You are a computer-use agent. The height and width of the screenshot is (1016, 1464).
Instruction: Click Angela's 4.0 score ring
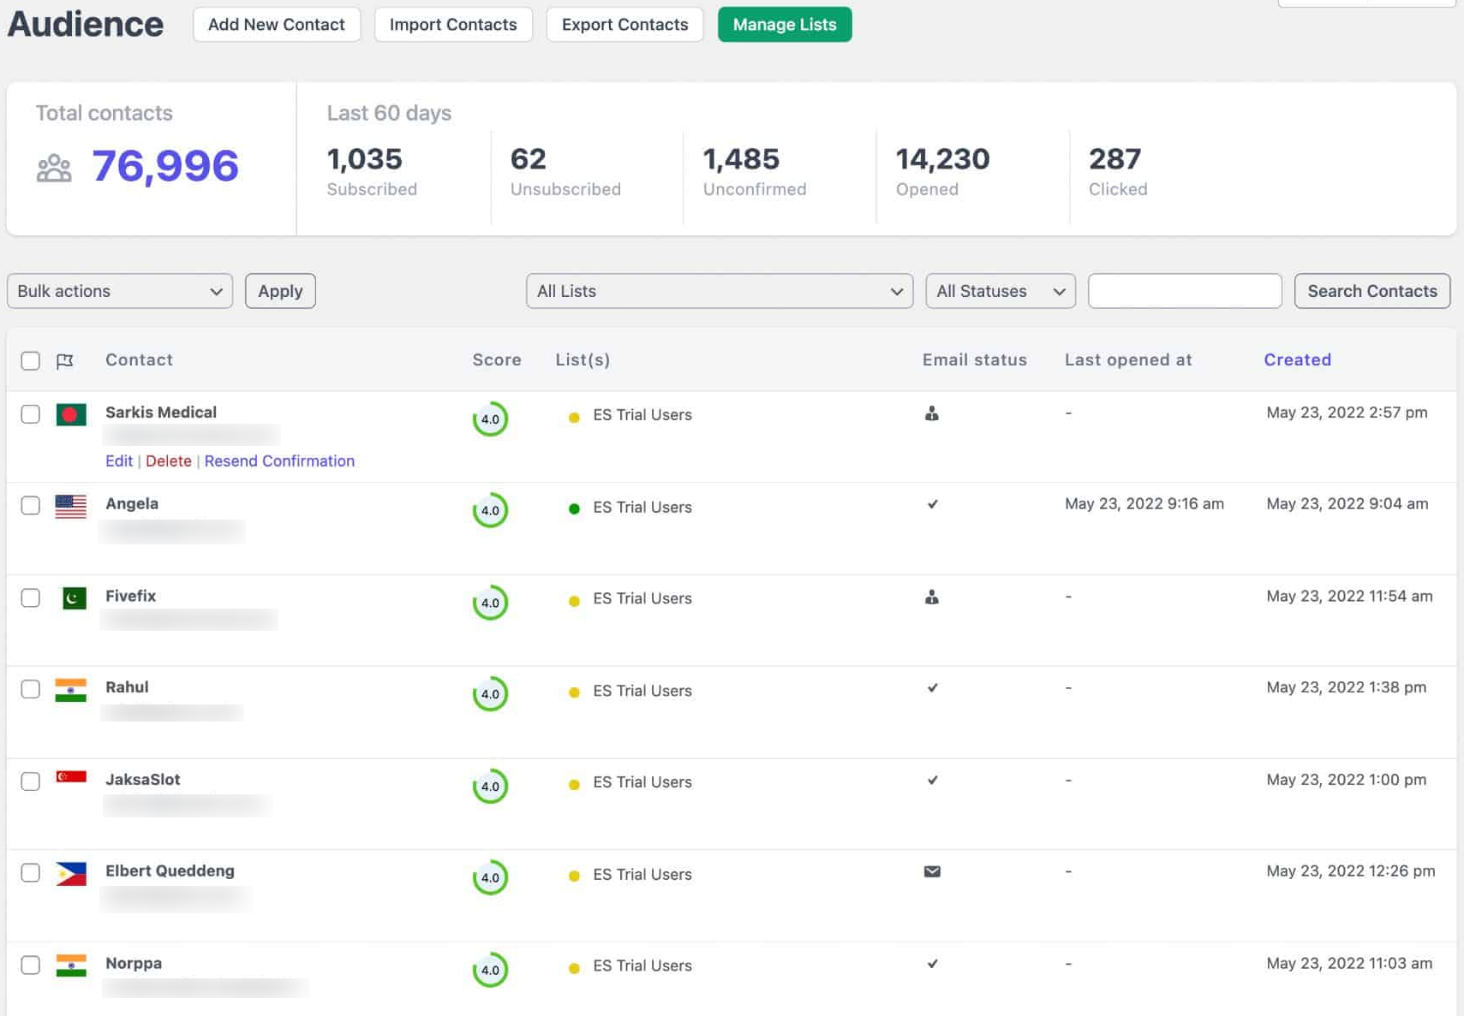click(x=490, y=510)
